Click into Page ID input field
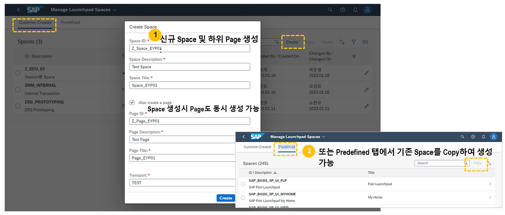 click(190, 121)
